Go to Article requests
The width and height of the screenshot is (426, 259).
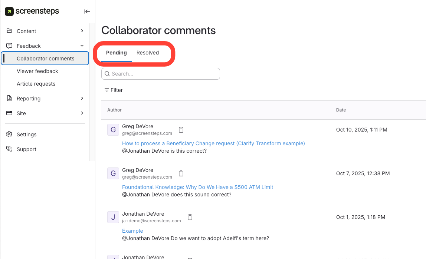tap(36, 84)
